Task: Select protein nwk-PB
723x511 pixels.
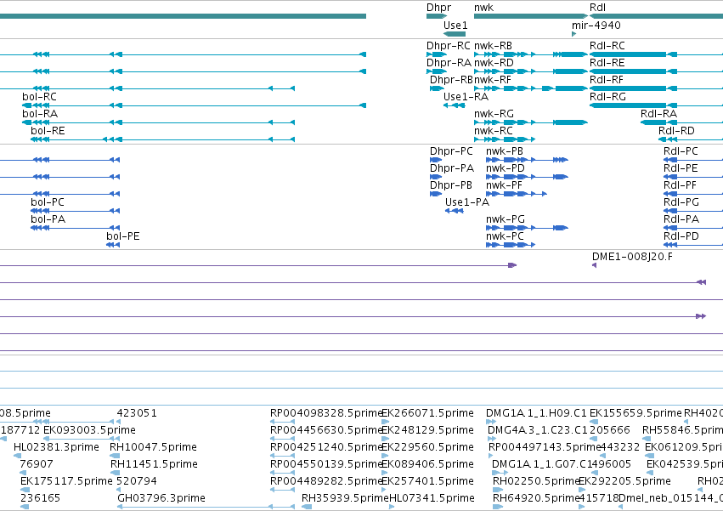Action: click(505, 151)
